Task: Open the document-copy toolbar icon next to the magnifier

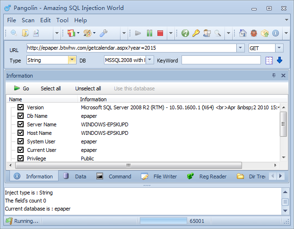Action: click(25, 33)
